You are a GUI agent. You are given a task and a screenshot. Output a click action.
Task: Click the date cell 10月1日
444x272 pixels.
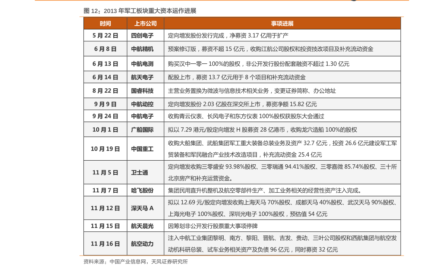[106, 129]
